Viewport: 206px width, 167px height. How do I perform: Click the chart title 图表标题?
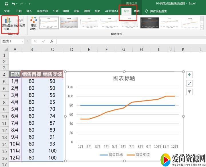(124, 78)
